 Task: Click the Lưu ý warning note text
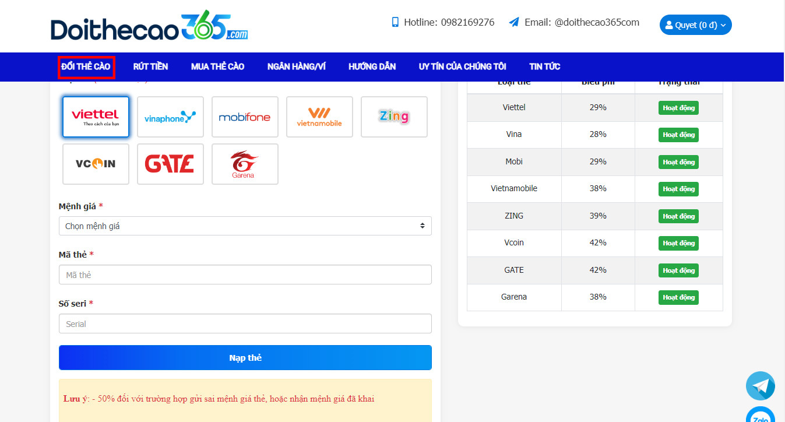(219, 399)
